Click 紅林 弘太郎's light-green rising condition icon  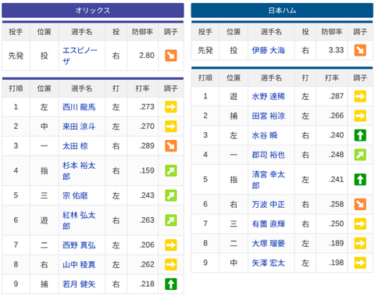(x=171, y=220)
